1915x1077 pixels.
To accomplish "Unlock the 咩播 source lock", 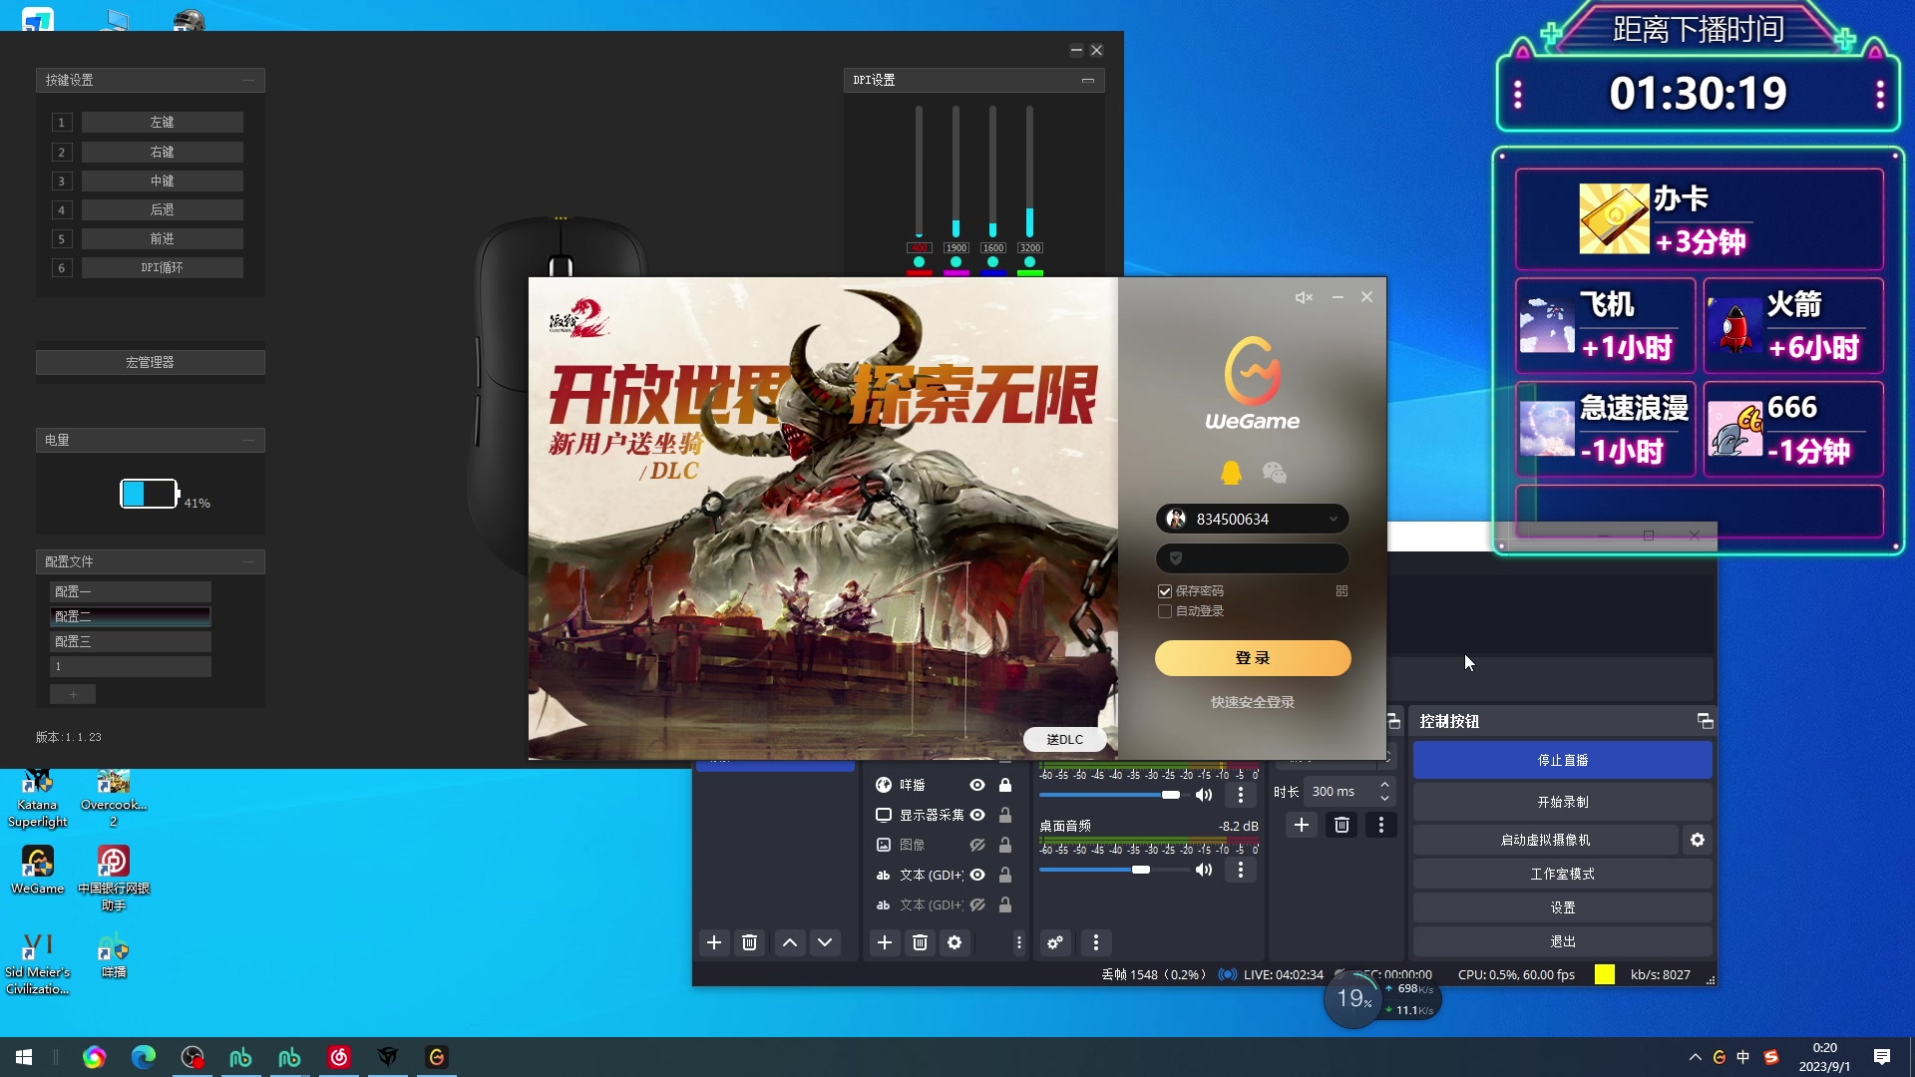I will (1005, 785).
